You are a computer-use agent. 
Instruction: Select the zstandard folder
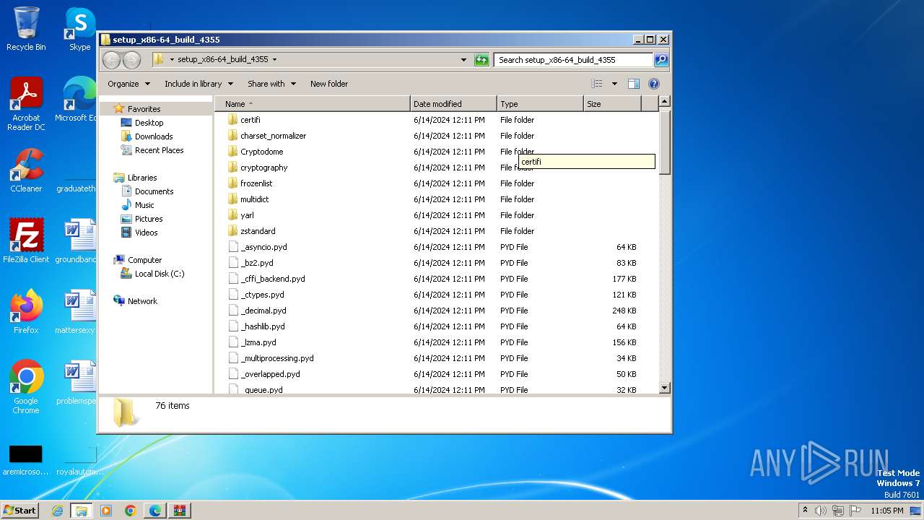[258, 231]
